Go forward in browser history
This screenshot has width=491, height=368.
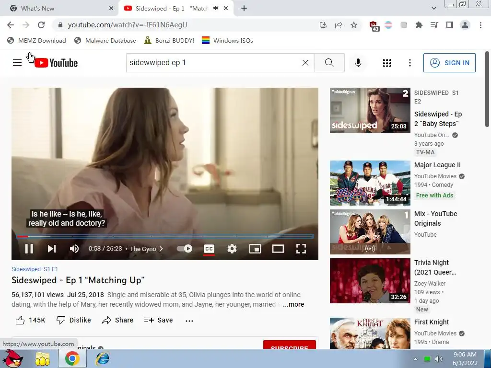tap(26, 25)
